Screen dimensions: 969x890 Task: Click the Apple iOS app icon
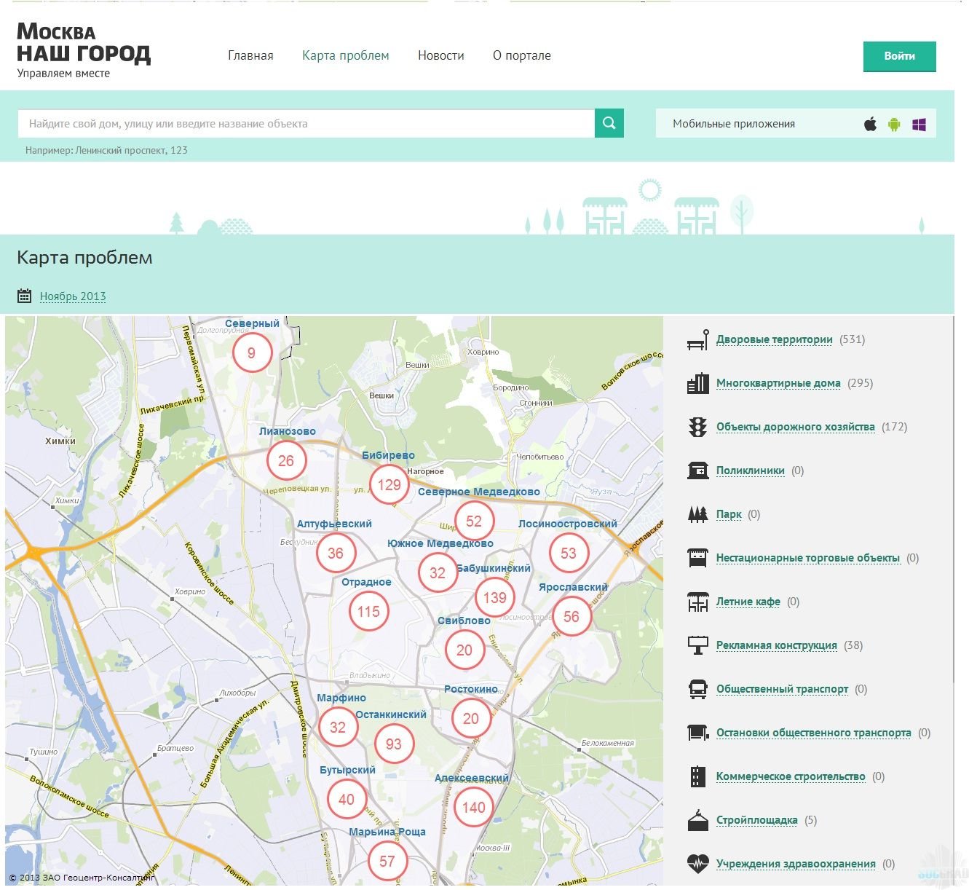point(870,124)
